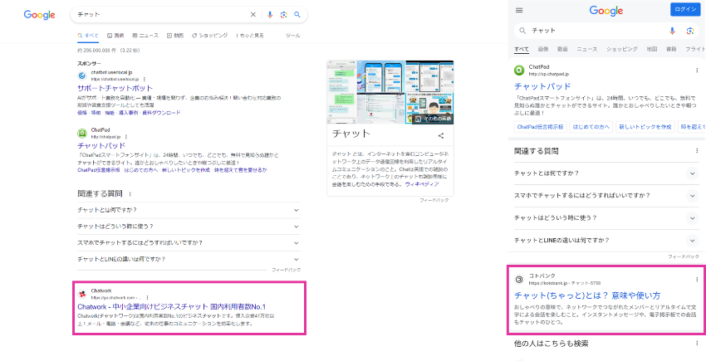Switch to 画像 tab on mobile
This screenshot has height=361, width=706.
[x=543, y=49]
